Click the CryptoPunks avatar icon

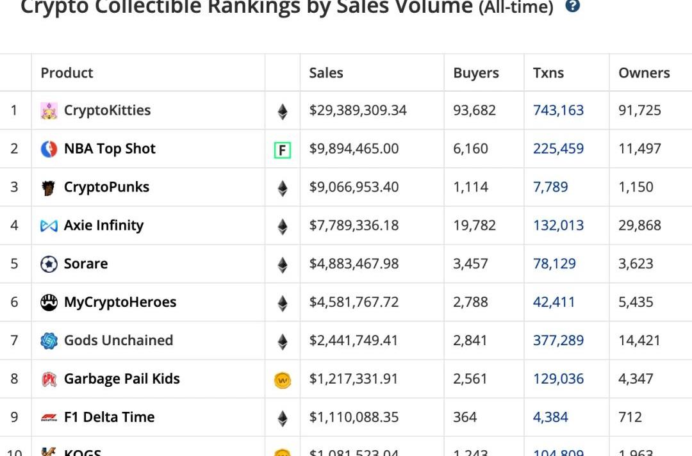(49, 188)
